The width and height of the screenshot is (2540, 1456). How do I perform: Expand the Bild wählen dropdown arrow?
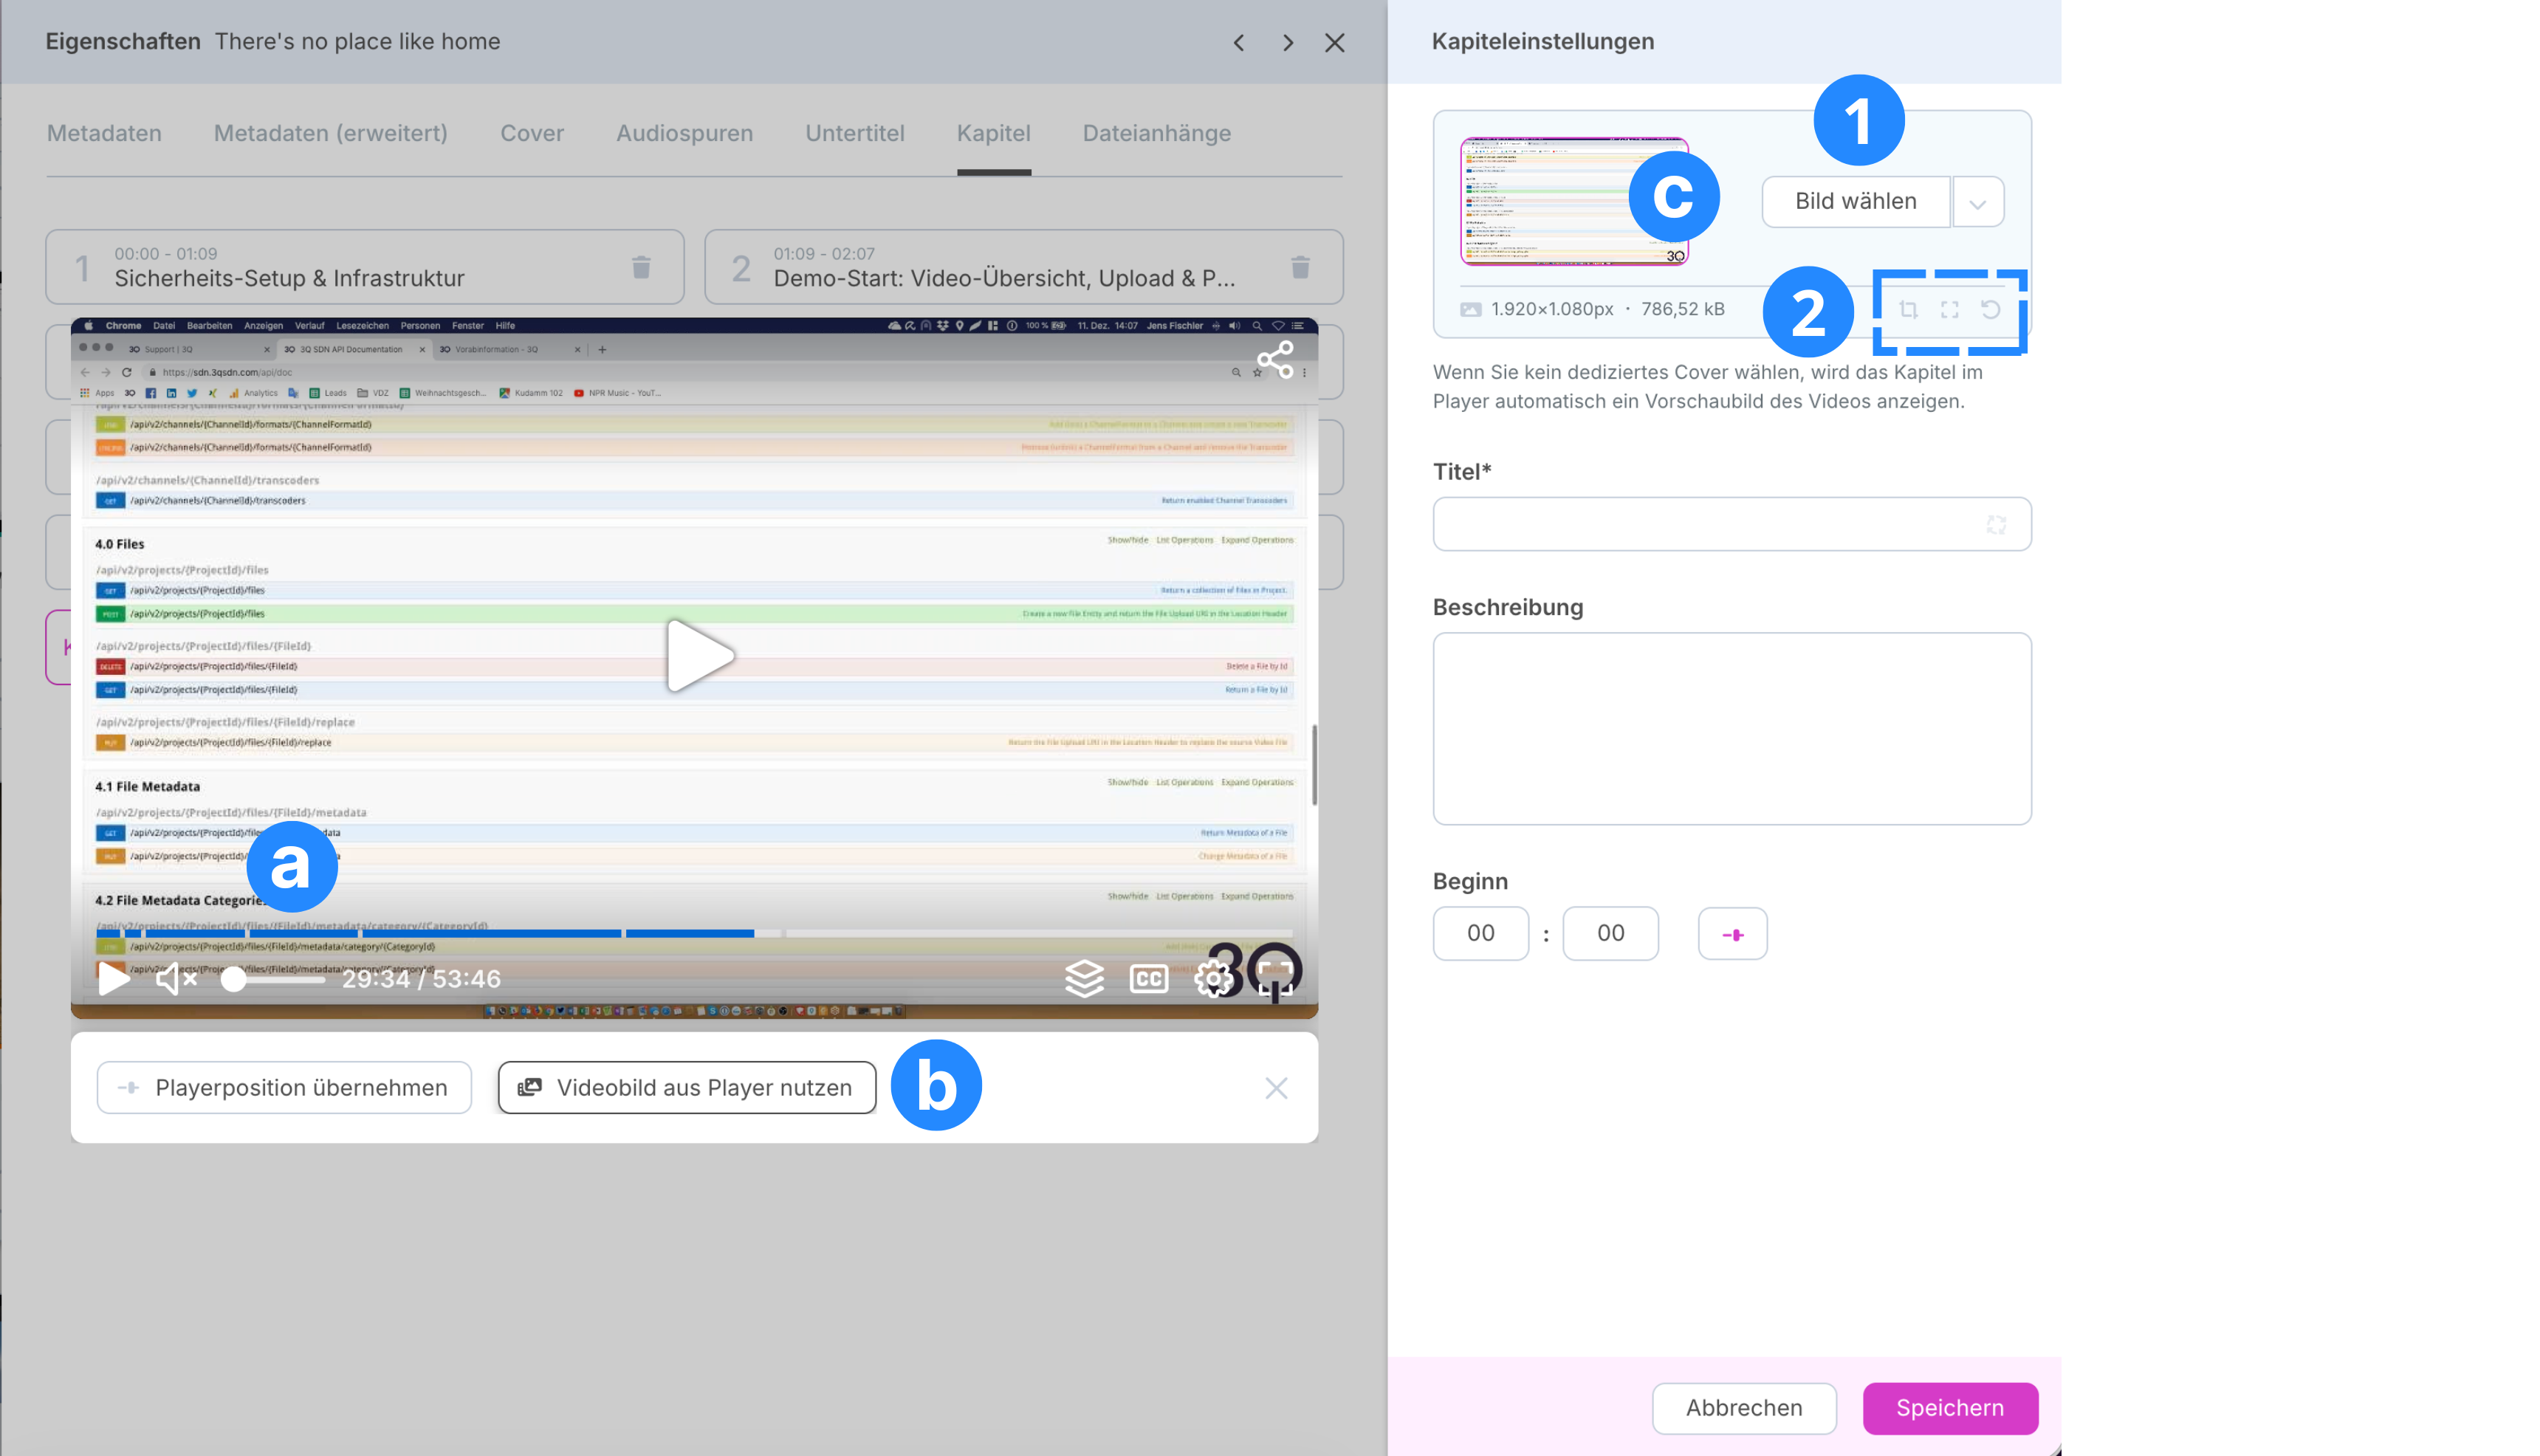tap(1977, 203)
